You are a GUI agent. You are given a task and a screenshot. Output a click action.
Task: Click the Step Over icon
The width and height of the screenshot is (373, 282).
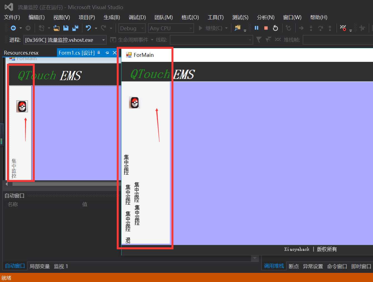[320, 28]
